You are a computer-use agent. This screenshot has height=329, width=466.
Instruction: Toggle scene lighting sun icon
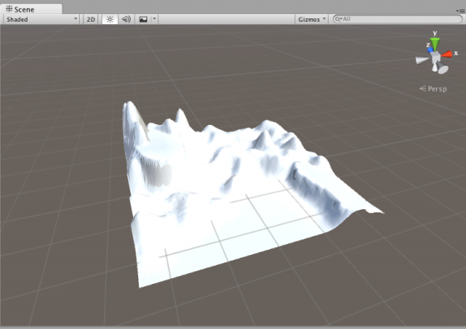coord(110,19)
